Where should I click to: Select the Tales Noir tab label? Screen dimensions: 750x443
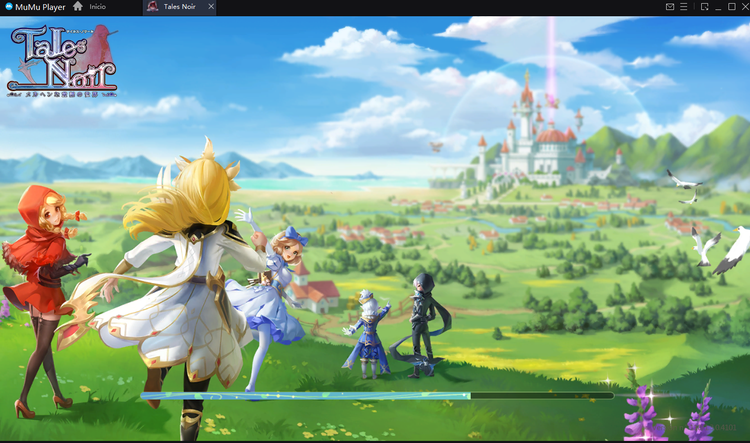(x=179, y=7)
